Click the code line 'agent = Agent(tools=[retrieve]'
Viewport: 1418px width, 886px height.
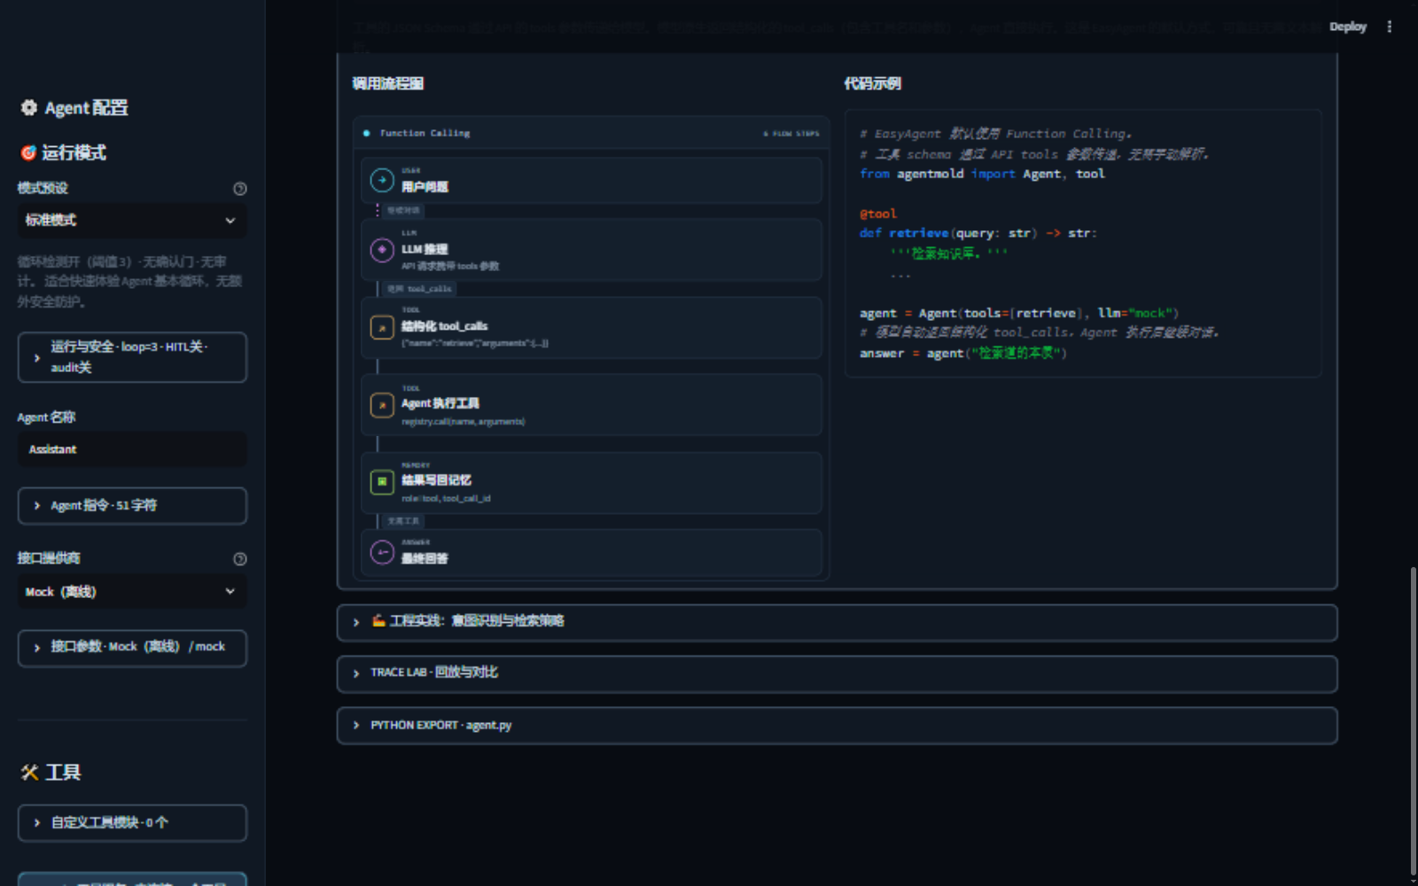pyautogui.click(x=1019, y=313)
